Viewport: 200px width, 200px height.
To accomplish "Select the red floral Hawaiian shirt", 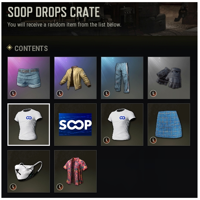I will coord(75,171).
